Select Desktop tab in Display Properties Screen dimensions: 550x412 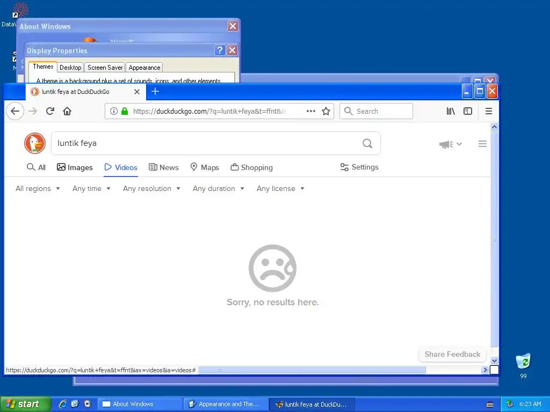[x=70, y=67]
